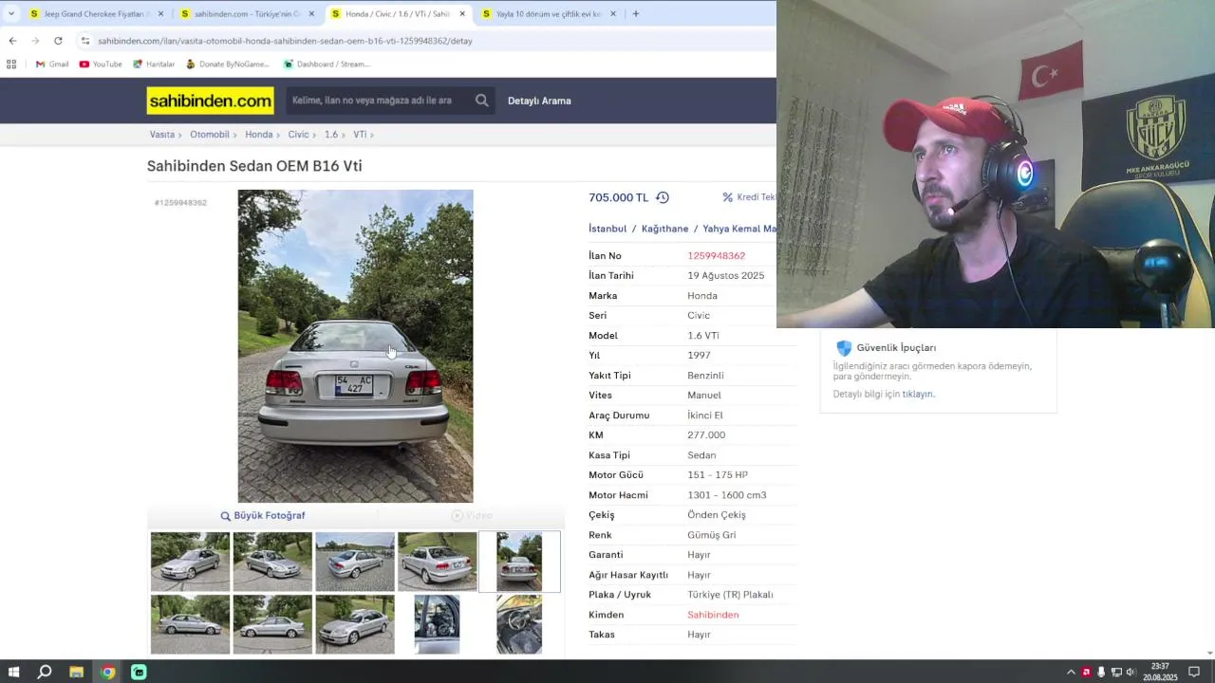Open the Windows Start menu

tap(13, 672)
